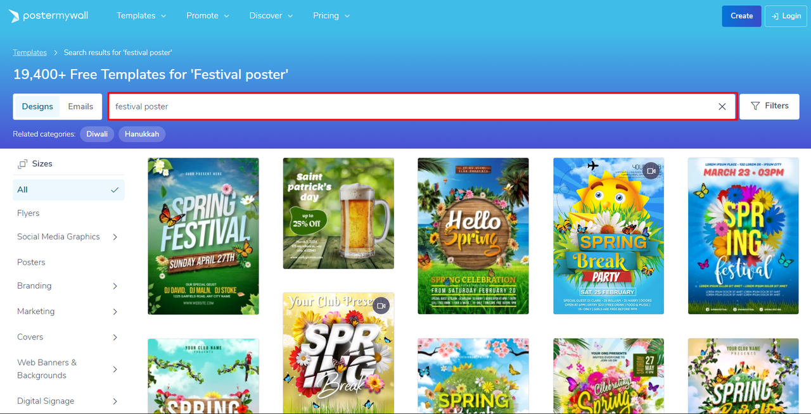Click the Login button
This screenshot has height=414, width=811.
coord(786,16)
